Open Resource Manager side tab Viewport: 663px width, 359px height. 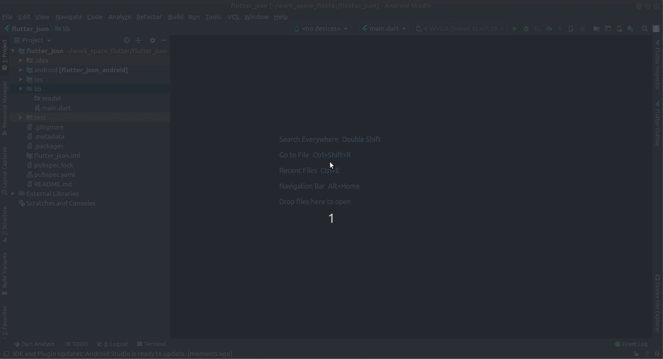tap(5, 108)
